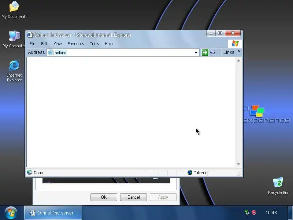Click the Apply button in background dialog
The height and width of the screenshot is (220, 293).
(x=163, y=197)
